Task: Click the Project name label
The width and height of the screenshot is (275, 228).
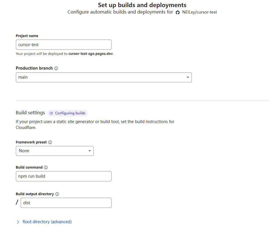Action: pyautogui.click(x=27, y=36)
